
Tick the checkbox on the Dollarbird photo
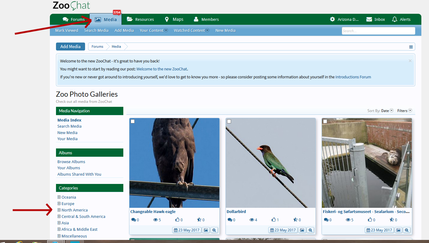tap(229, 121)
